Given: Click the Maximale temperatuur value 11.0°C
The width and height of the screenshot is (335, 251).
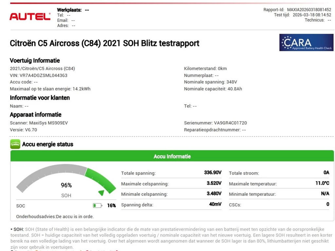Looking at the screenshot, I should click(322, 183).
